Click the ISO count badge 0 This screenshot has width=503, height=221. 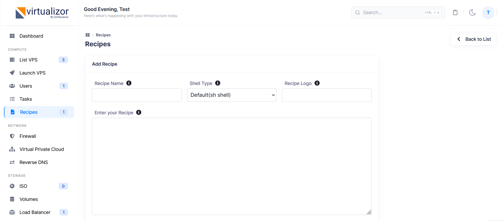click(63, 186)
